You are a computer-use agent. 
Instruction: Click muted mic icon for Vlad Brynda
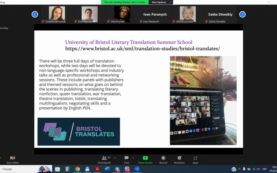pyautogui.click(x=108, y=21)
